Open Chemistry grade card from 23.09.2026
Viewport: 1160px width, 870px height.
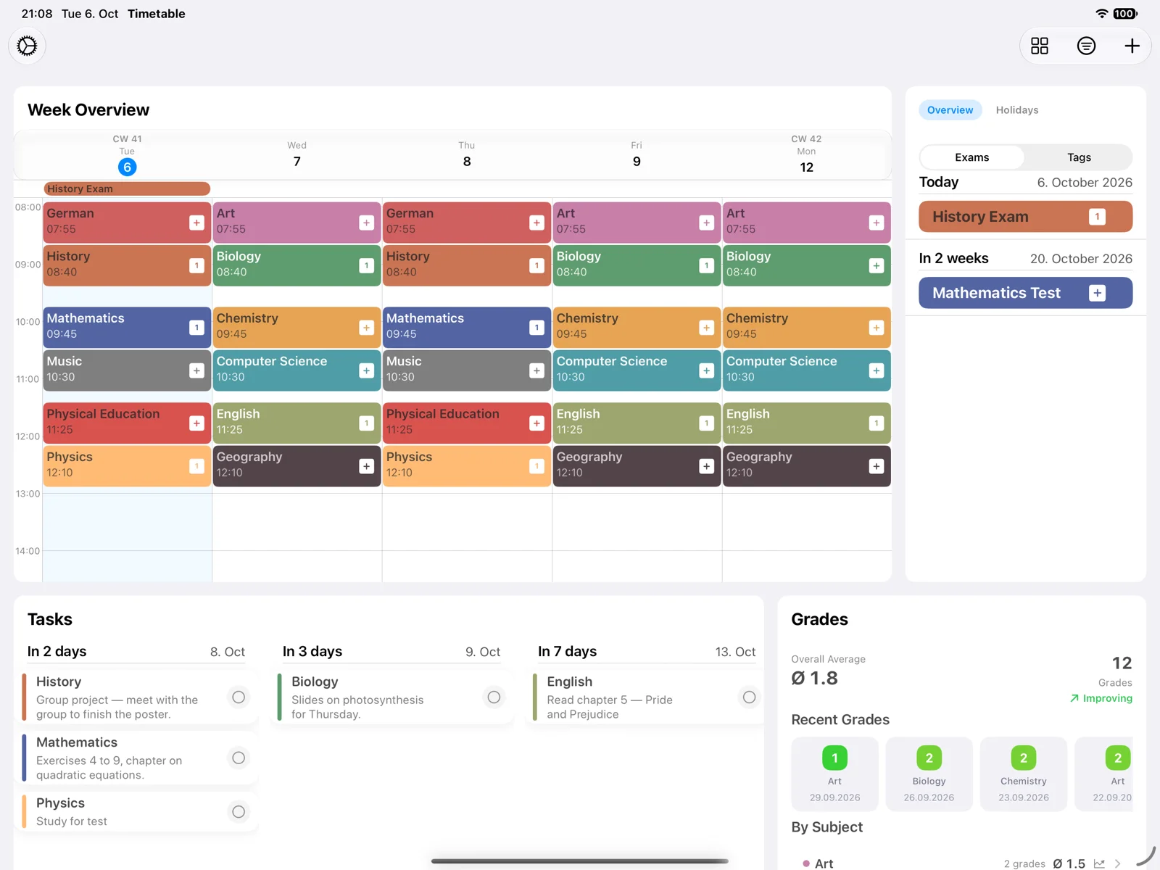(x=1023, y=774)
